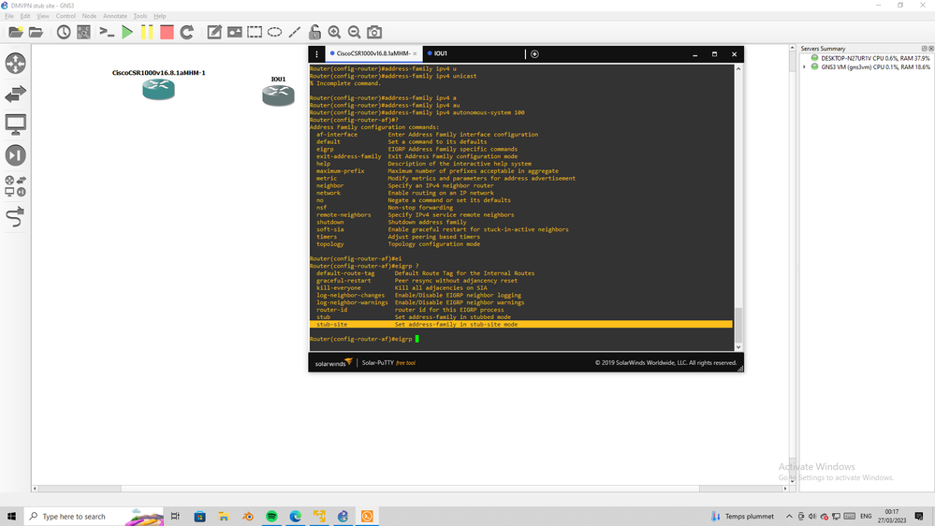Viewport: 935px width, 526px height.
Task: Close the CiscoCSR1000v terminal tab
Action: click(415, 53)
